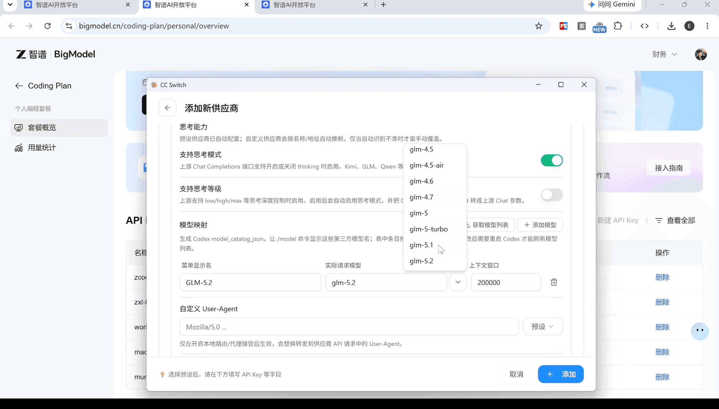The height and width of the screenshot is (409, 719).
Task: Click the site info icon in address bar
Action: pyautogui.click(x=69, y=26)
